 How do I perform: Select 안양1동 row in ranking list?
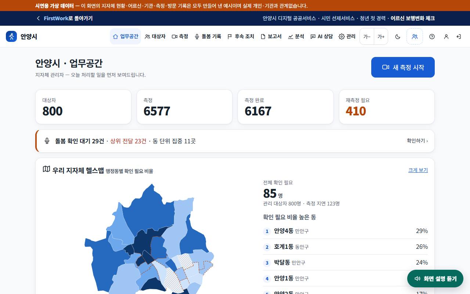point(346,279)
